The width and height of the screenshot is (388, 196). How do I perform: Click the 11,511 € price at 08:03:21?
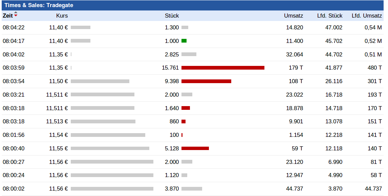[x=58, y=94]
